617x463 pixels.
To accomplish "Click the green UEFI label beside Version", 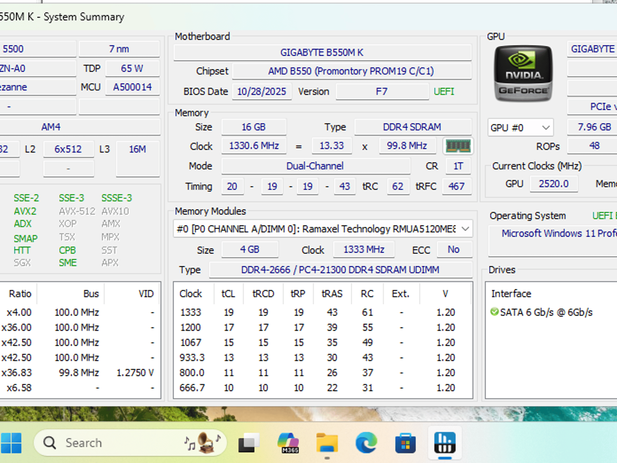I will pyautogui.click(x=444, y=91).
